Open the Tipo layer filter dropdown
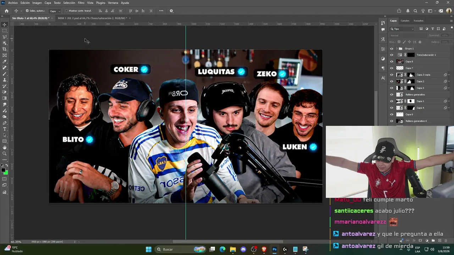 [402, 29]
